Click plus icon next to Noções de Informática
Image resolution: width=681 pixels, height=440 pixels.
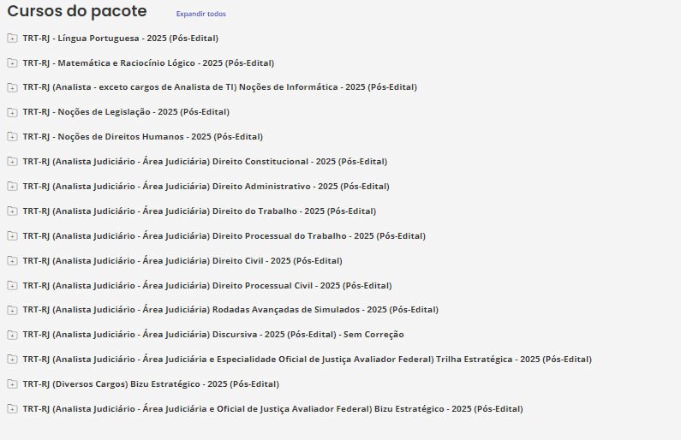pos(11,87)
